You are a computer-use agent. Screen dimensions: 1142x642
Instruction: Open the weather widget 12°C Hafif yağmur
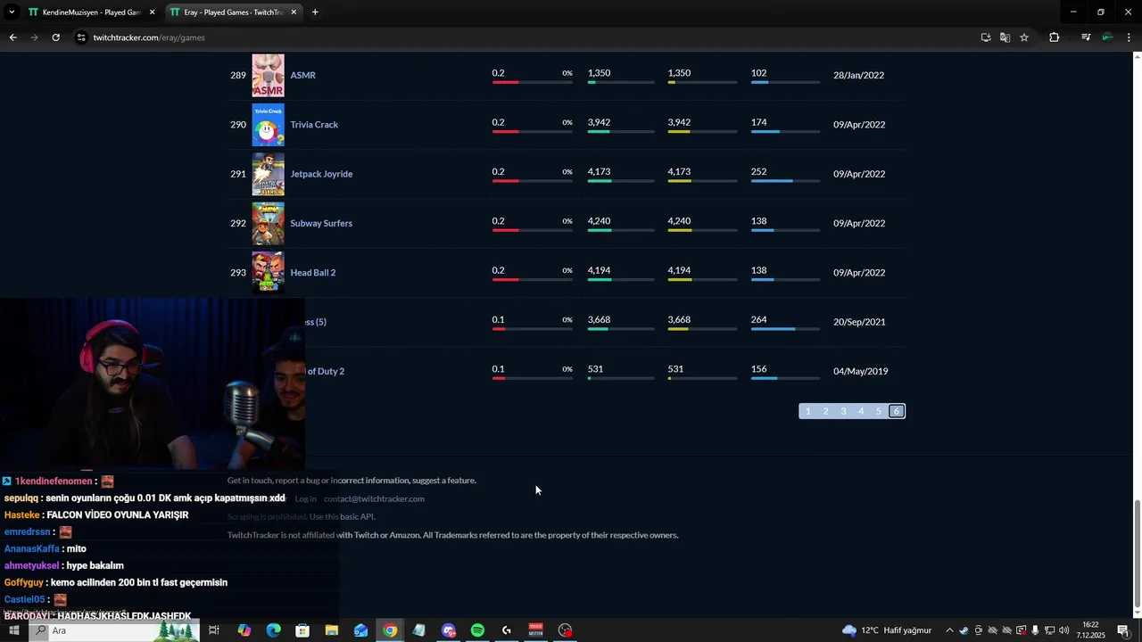click(x=886, y=630)
